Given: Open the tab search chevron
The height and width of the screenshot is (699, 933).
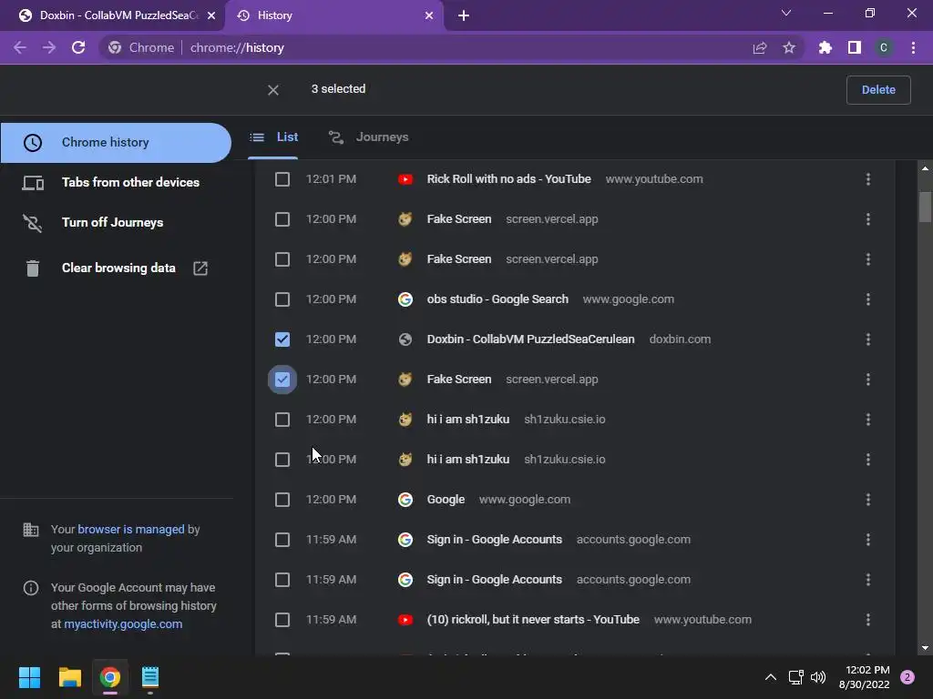Looking at the screenshot, I should coord(786,13).
